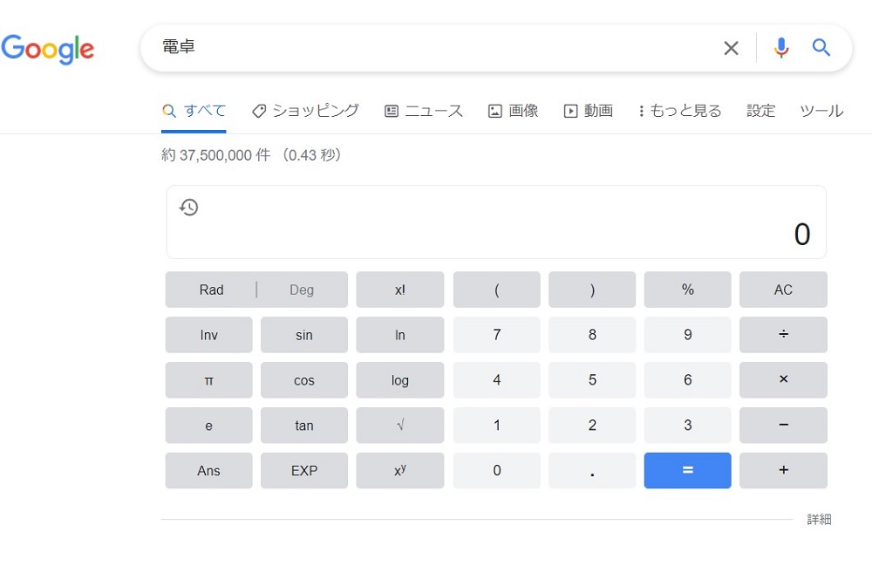Toggle the Inv inverse functions key
This screenshot has width=872, height=566.
pos(209,336)
